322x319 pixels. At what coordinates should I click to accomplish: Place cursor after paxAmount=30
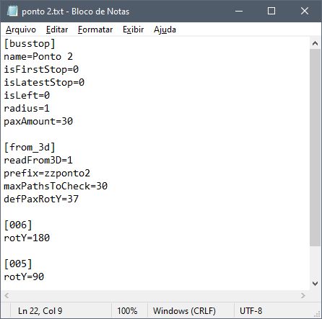point(73,122)
